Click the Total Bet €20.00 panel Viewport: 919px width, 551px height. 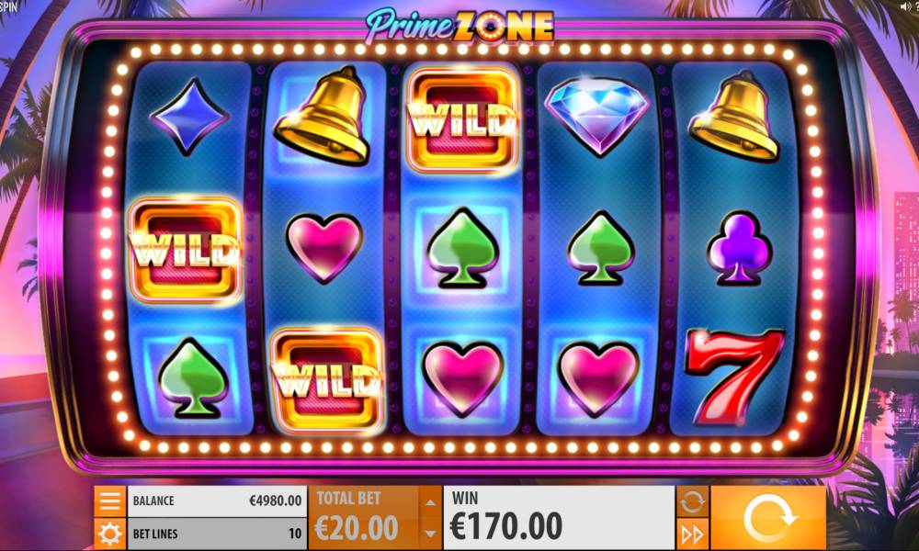(x=365, y=518)
